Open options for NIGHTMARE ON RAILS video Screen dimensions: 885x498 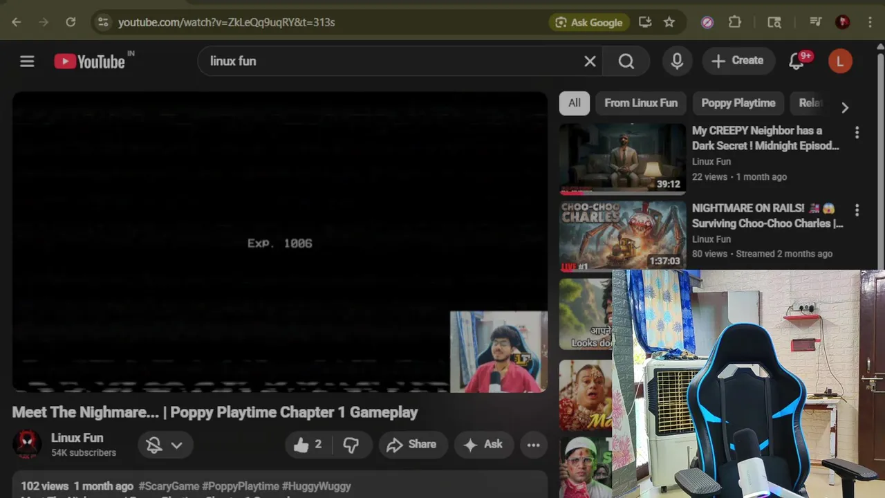[857, 210]
